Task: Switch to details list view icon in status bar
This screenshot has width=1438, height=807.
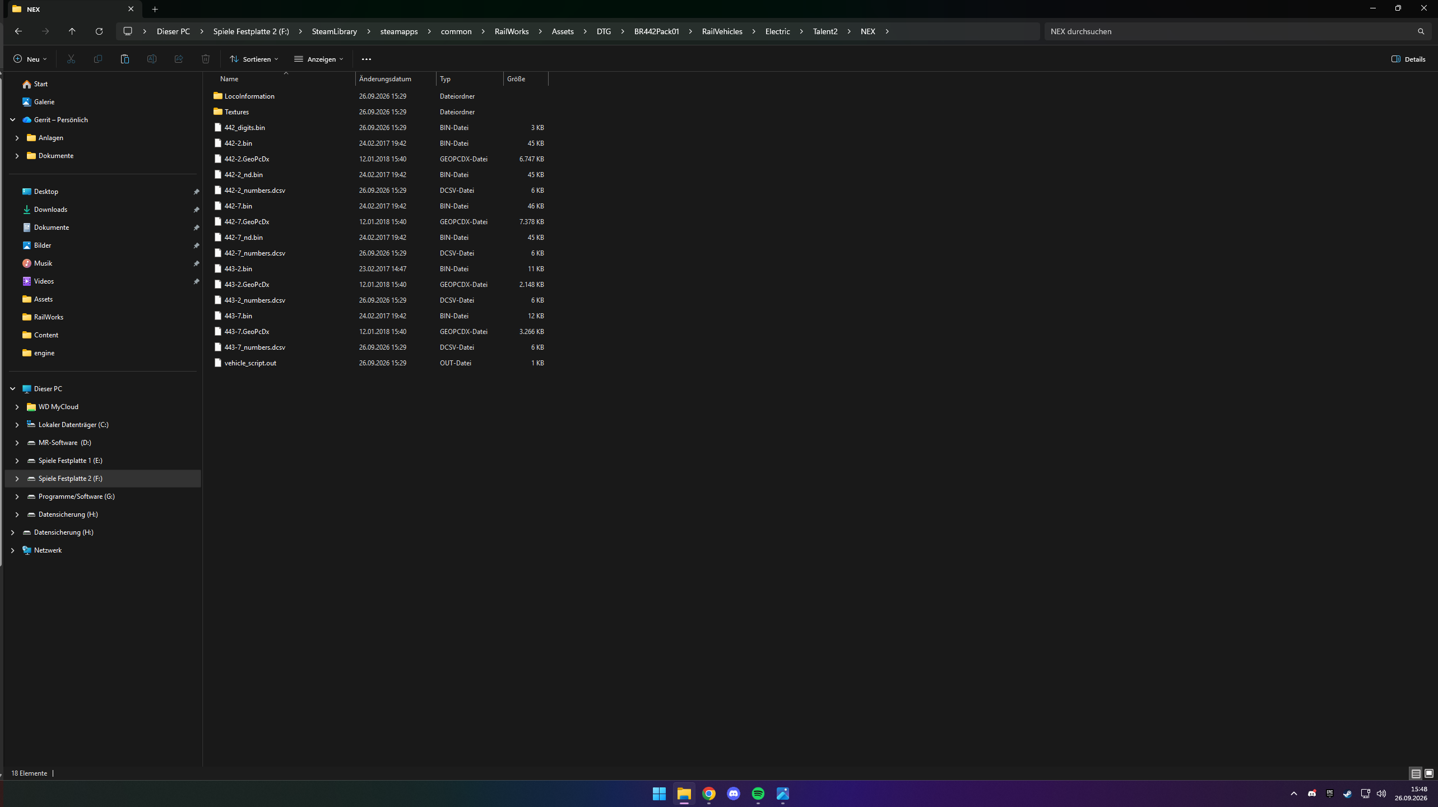Action: [1416, 773]
